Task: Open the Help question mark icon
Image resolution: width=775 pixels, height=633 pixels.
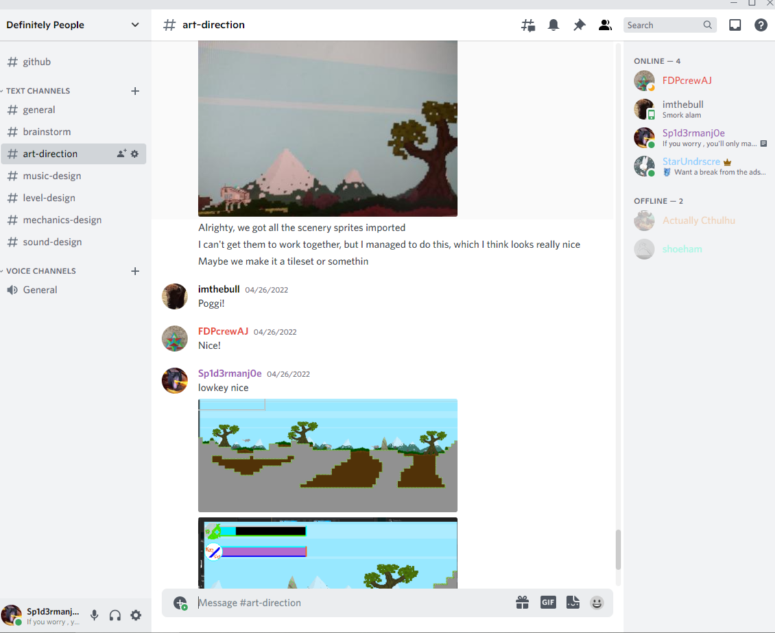Action: pos(761,25)
